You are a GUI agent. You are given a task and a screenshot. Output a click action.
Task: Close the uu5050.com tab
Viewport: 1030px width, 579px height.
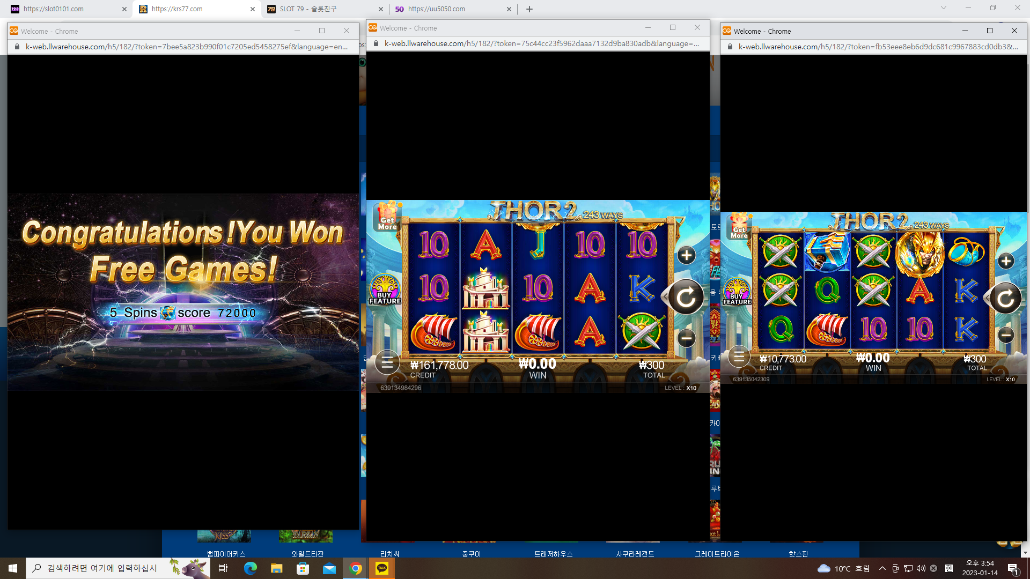(x=509, y=9)
